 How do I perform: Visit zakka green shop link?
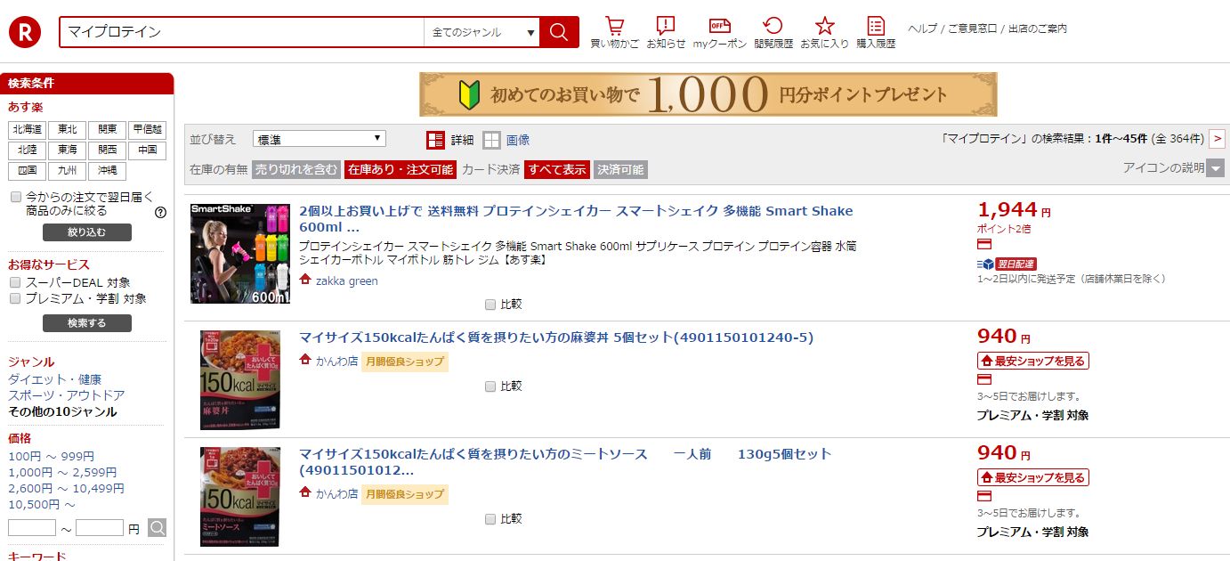pyautogui.click(x=346, y=280)
